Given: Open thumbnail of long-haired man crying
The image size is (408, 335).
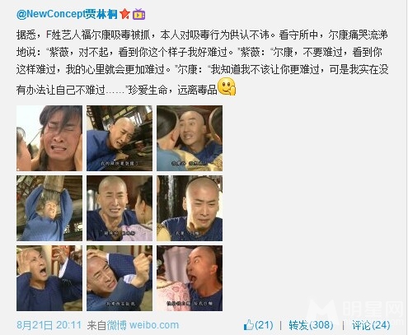Looking at the screenshot, I should click(x=49, y=138).
